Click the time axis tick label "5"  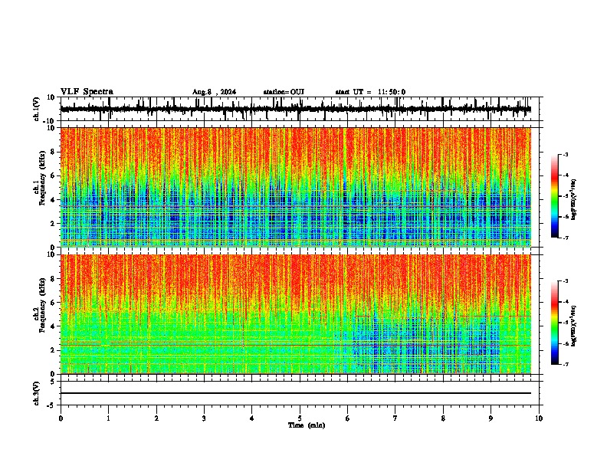click(300, 418)
